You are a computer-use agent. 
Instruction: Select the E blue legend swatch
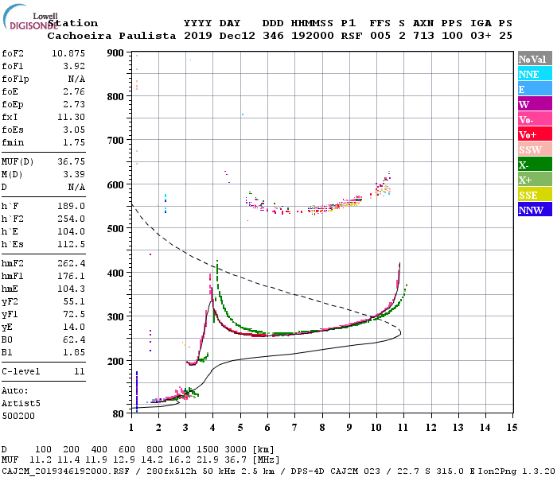[x=535, y=89]
